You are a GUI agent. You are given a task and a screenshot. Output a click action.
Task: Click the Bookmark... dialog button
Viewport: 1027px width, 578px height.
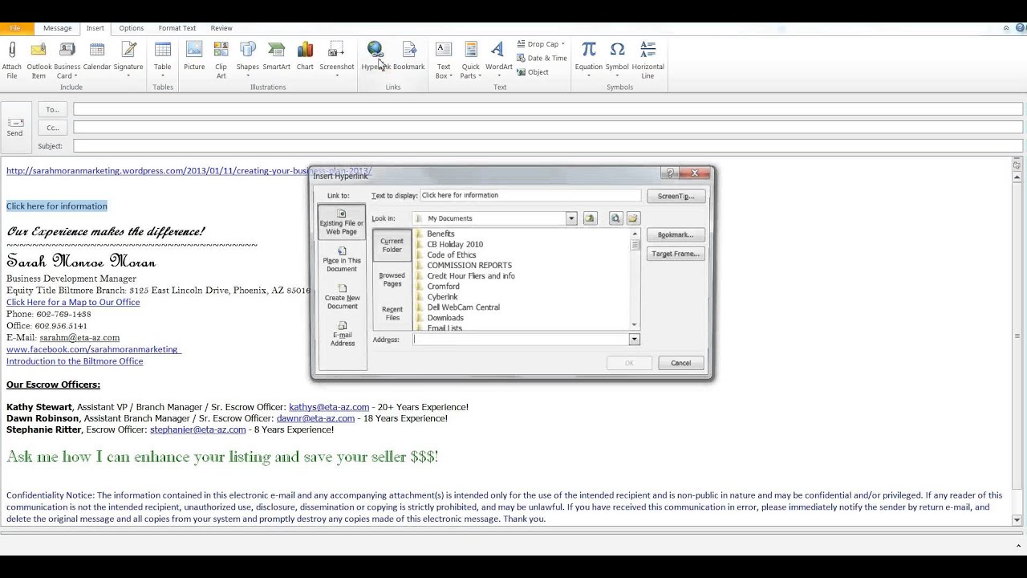(x=676, y=234)
